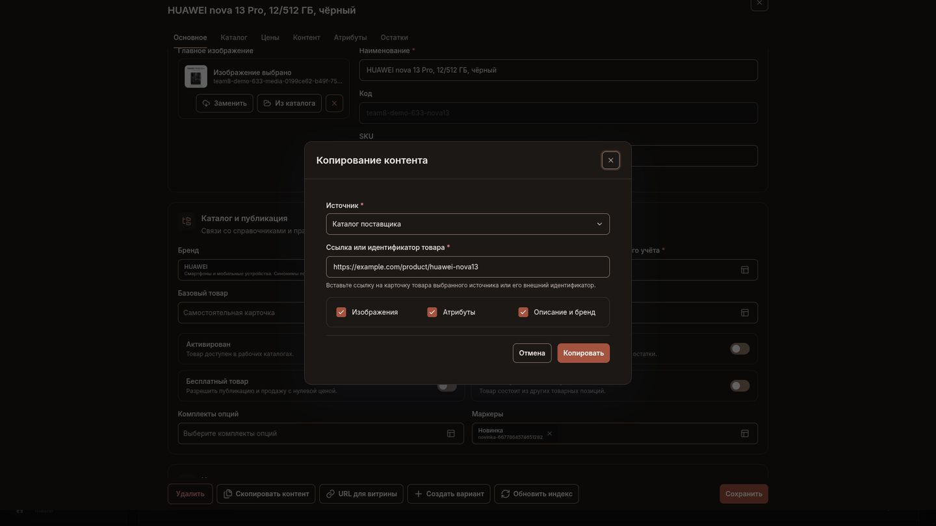Open the picker icon in Маркеры field

(x=745, y=434)
